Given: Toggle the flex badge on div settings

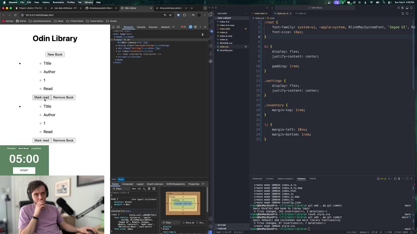Looking at the screenshot, I should click(158, 48).
